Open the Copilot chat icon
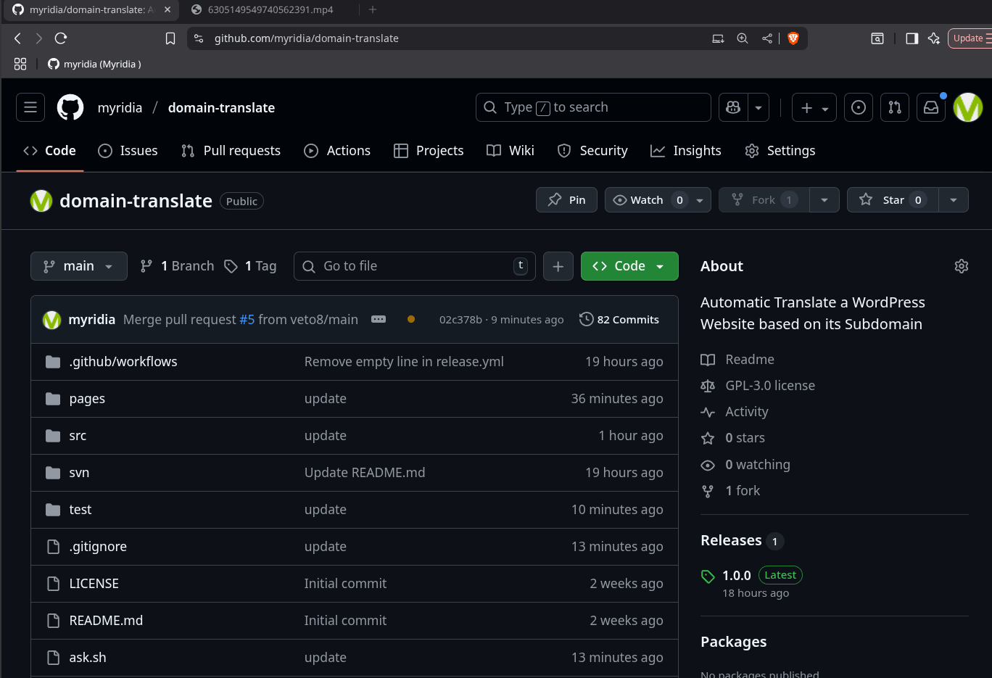The width and height of the screenshot is (992, 678). tap(733, 107)
